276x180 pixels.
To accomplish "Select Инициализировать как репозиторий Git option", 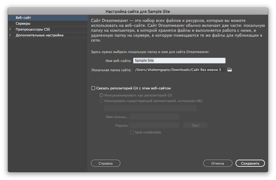I will pyautogui.click(x=101, y=95).
